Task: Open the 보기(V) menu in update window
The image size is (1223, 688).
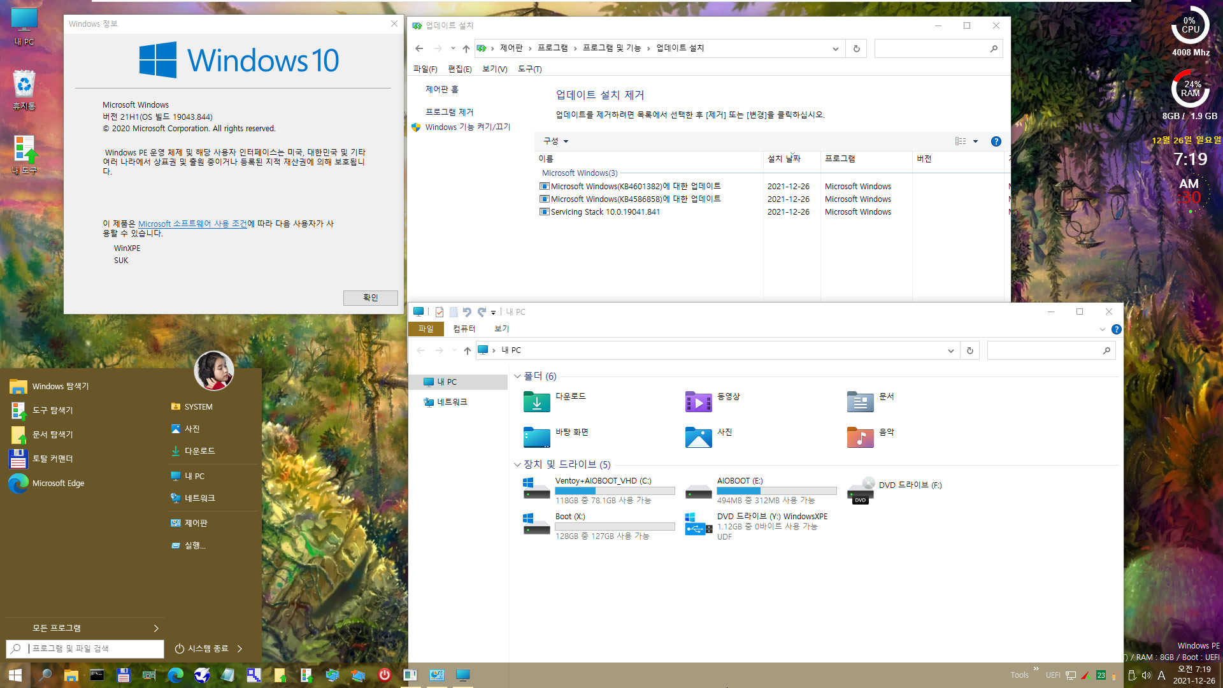Action: click(495, 69)
